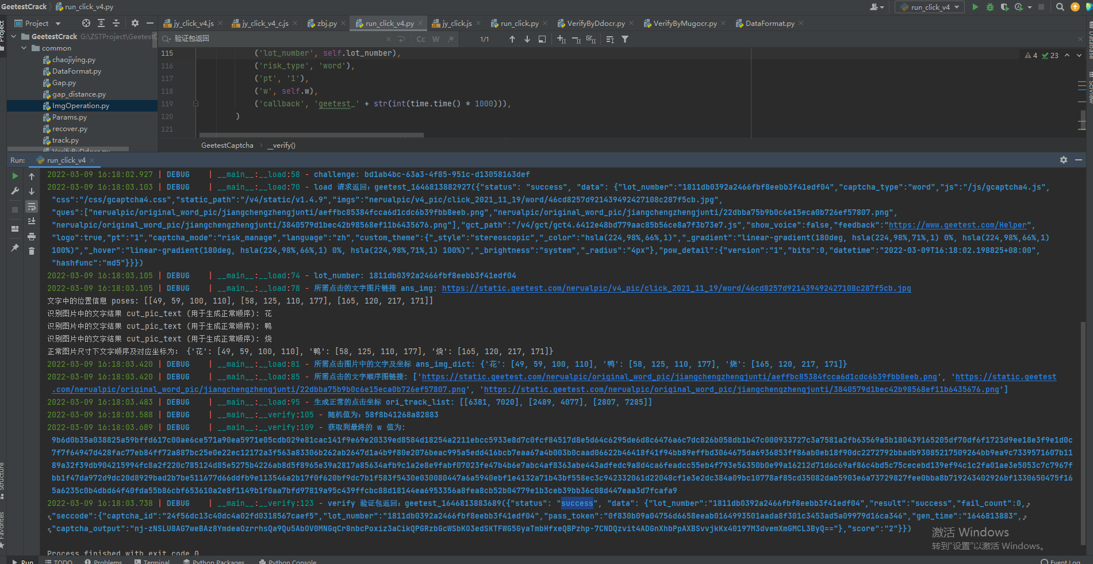This screenshot has height=564, width=1093.
Task: Rerun run_click_v4 in Run panel
Action: tap(16, 176)
